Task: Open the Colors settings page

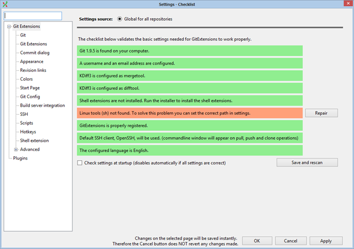Action: tap(27, 79)
